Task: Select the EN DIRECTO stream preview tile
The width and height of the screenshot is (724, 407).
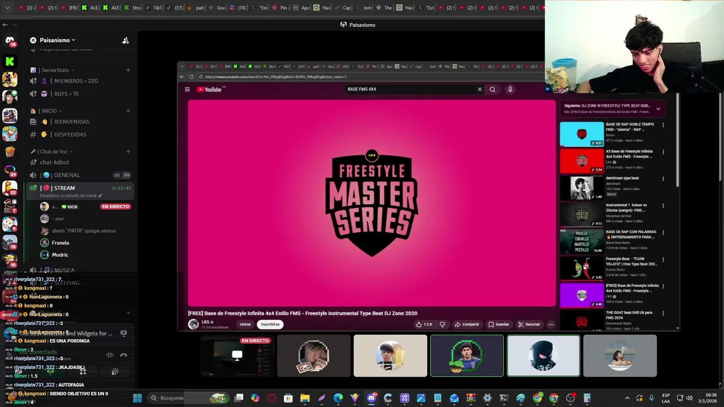Action: click(237, 356)
